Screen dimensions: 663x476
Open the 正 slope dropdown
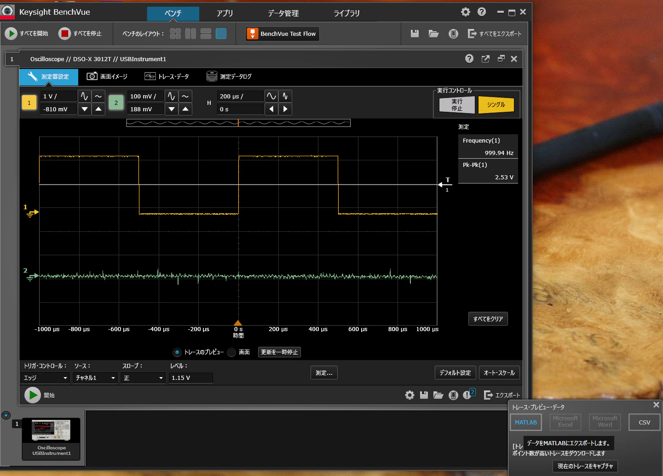[x=144, y=378]
